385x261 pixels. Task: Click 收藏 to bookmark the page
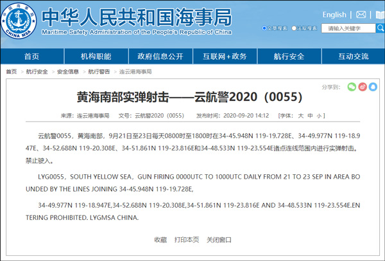(x=160, y=240)
